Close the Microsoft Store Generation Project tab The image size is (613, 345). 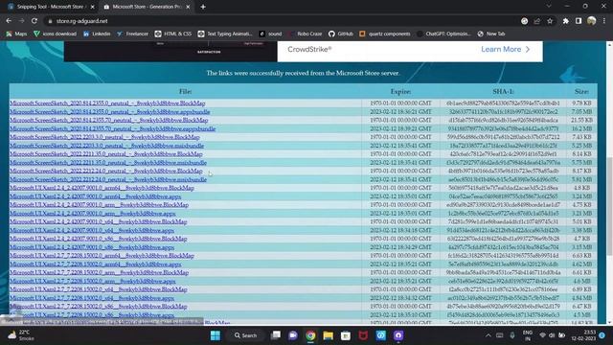(188, 7)
